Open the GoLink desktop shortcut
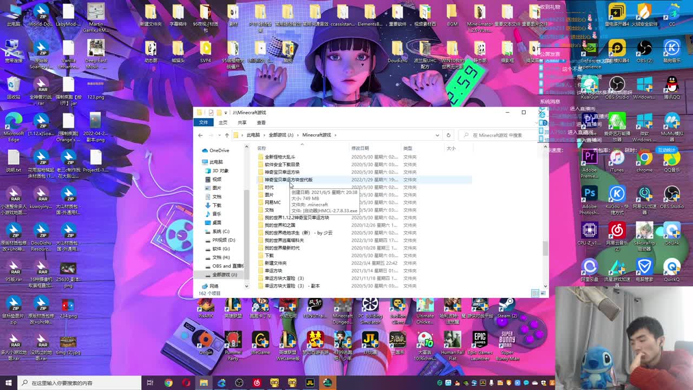Image resolution: width=693 pixels, height=390 pixels. click(672, 234)
